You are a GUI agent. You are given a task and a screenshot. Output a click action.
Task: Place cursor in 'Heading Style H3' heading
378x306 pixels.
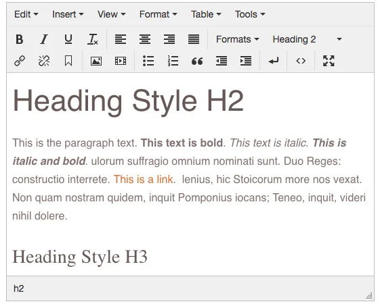[80, 257]
